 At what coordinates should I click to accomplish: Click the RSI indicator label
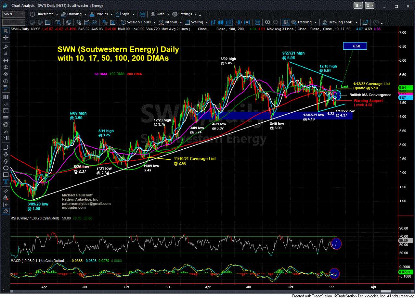coord(35,218)
